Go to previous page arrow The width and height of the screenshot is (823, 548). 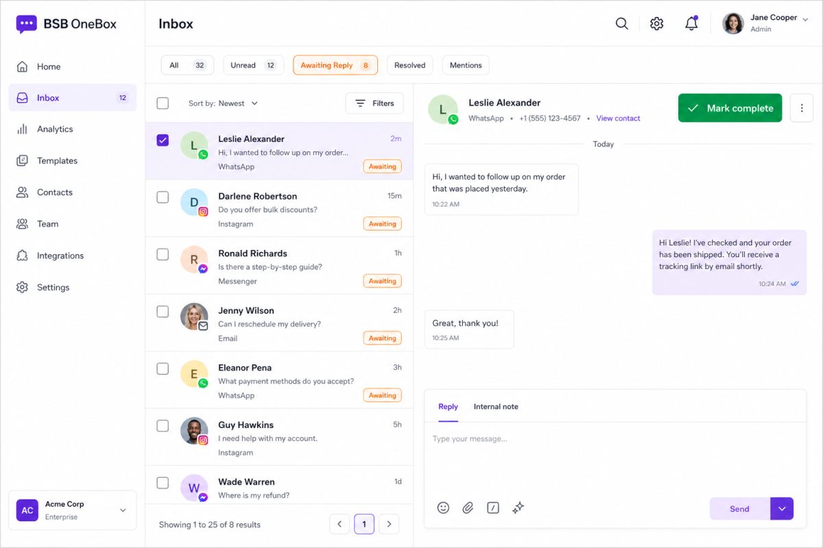coord(339,525)
